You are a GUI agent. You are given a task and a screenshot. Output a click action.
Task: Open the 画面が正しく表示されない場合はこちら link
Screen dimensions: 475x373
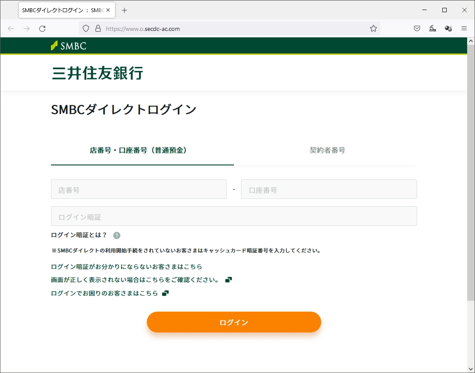coord(135,280)
